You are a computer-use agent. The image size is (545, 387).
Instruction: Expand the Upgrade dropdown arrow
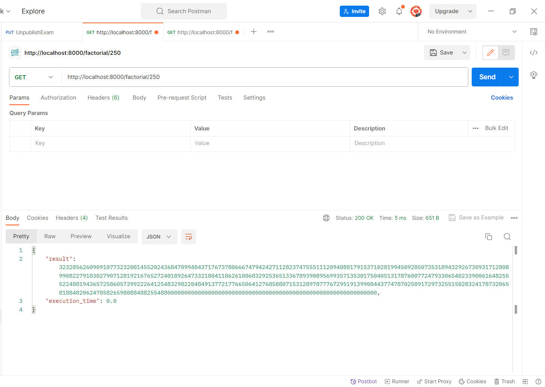(470, 11)
